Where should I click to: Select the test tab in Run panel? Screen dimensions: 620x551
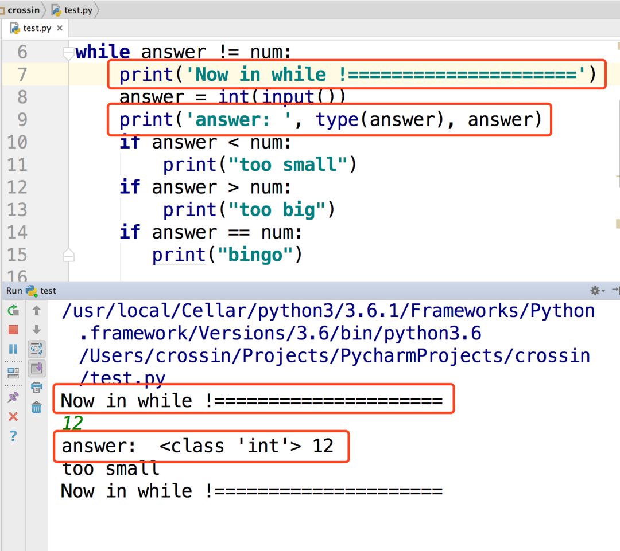tap(42, 291)
